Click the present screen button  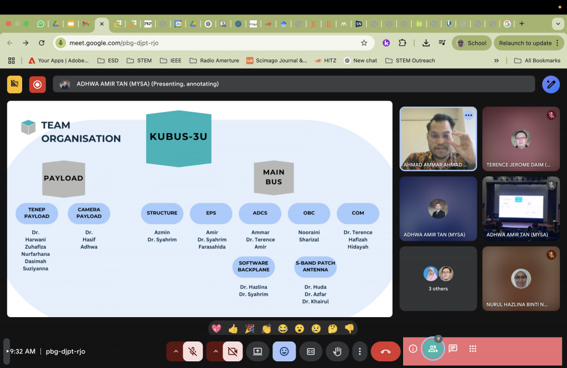(257, 351)
